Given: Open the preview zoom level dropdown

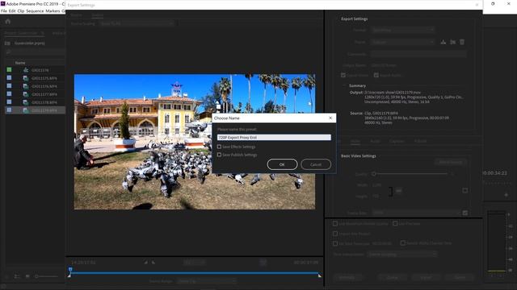Looking at the screenshot, I should (x=195, y=263).
